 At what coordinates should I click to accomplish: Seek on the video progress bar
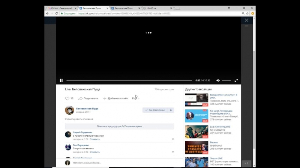129,80
